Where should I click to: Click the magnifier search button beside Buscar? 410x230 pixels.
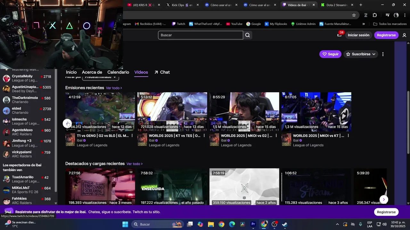coord(248,35)
